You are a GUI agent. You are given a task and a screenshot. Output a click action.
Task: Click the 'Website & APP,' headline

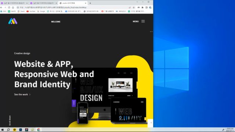(44, 64)
